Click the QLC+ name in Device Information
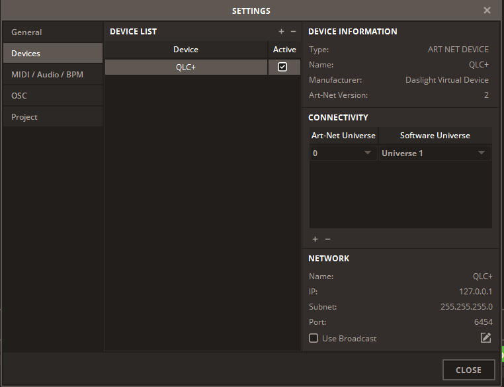 [479, 65]
